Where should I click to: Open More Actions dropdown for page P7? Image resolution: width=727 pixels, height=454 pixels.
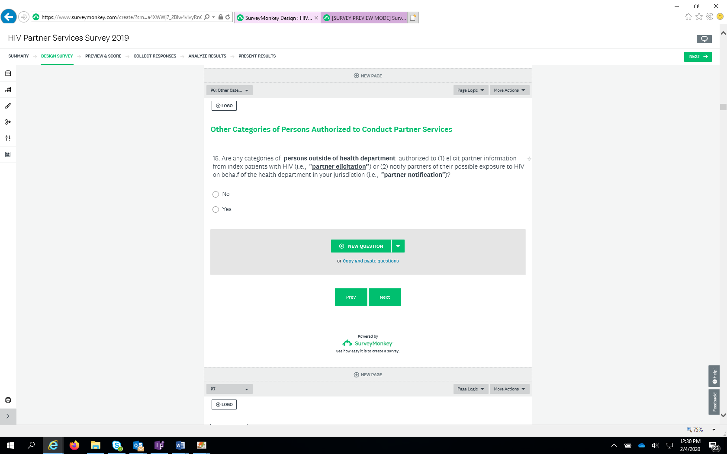(510, 389)
